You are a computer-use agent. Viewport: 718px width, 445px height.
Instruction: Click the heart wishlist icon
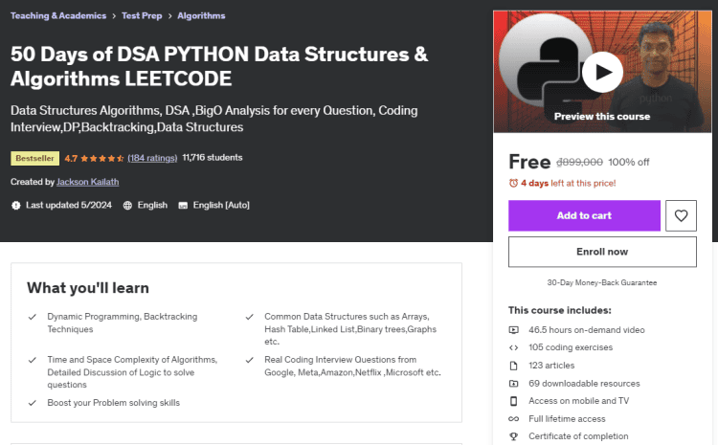point(681,215)
